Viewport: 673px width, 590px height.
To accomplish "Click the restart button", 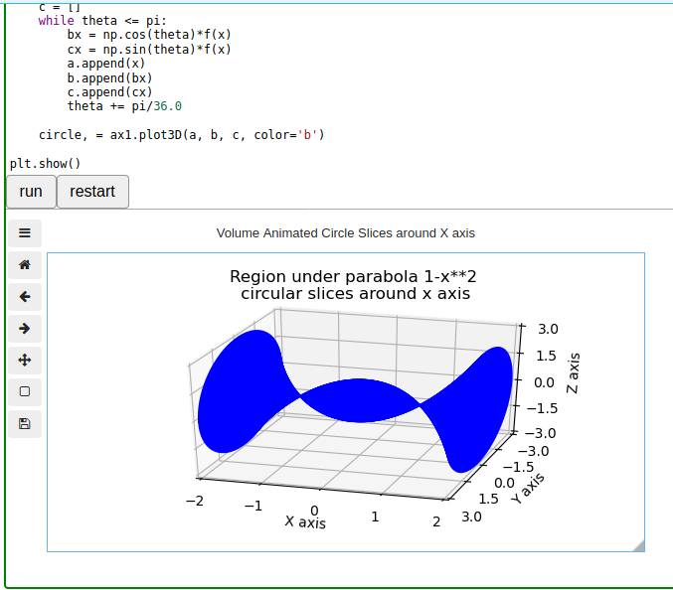I will coord(92,192).
